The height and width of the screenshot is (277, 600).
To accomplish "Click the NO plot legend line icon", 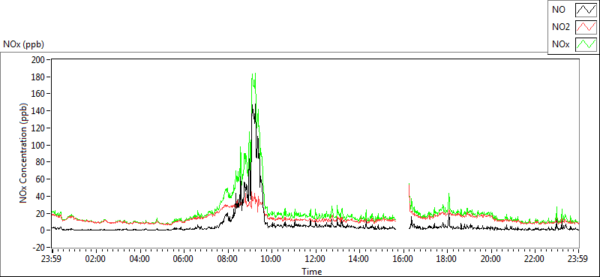I will (x=586, y=10).
